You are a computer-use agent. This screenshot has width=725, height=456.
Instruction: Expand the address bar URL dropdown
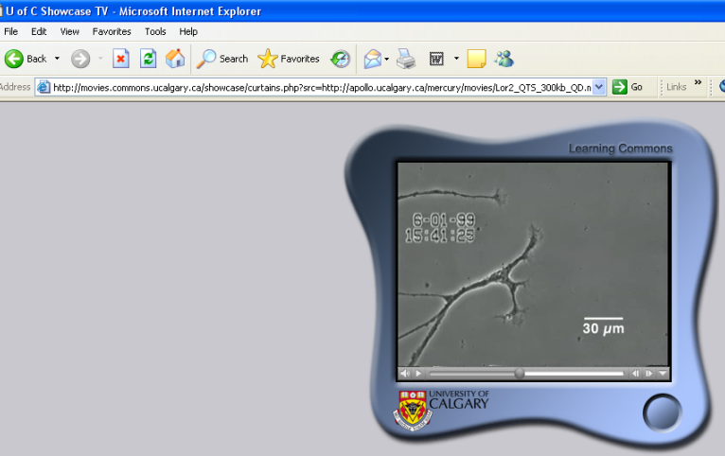coord(598,87)
